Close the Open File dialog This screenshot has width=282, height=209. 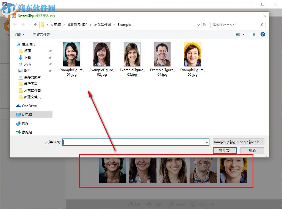click(265, 16)
